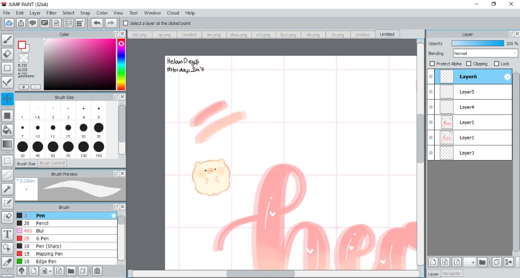Open Blending mode Normal dropdown
Viewport: 520px width, 278px height.
(485, 53)
